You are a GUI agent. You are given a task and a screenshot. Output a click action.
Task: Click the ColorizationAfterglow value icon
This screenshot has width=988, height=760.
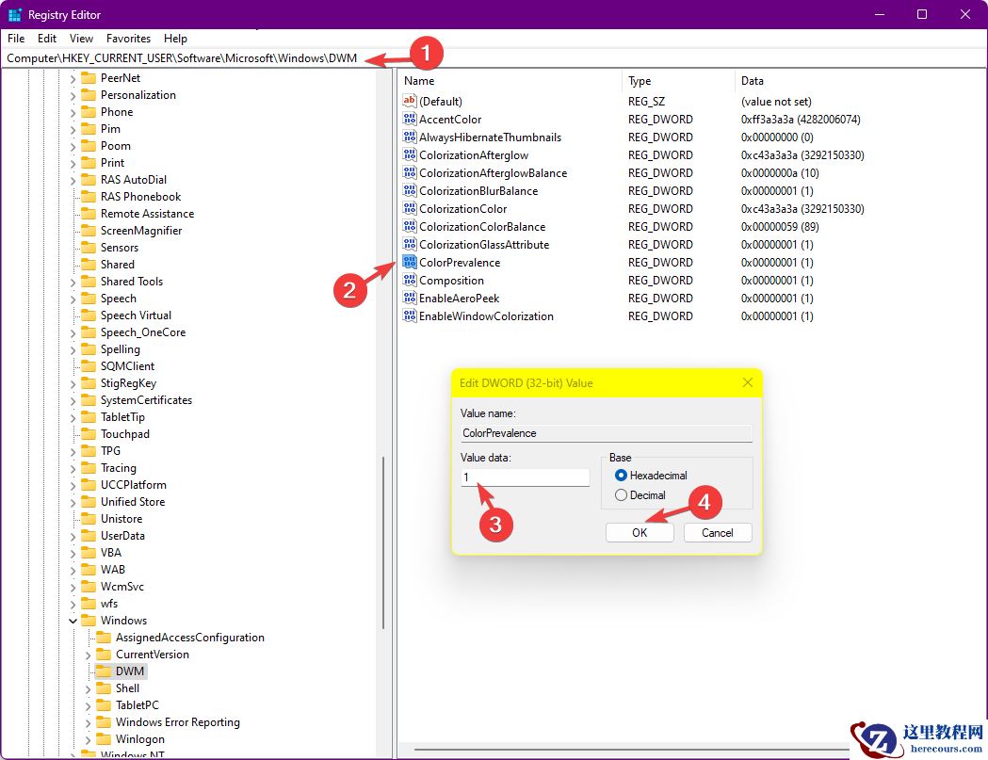(x=410, y=154)
